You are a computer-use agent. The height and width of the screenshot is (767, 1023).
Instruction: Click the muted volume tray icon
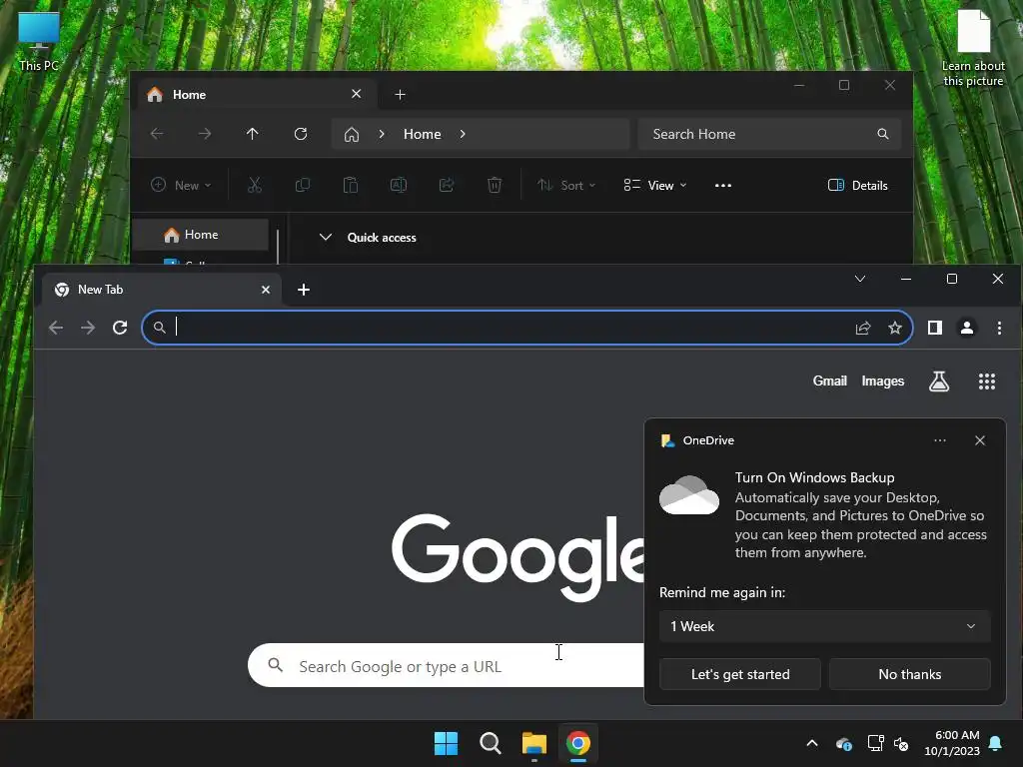901,743
